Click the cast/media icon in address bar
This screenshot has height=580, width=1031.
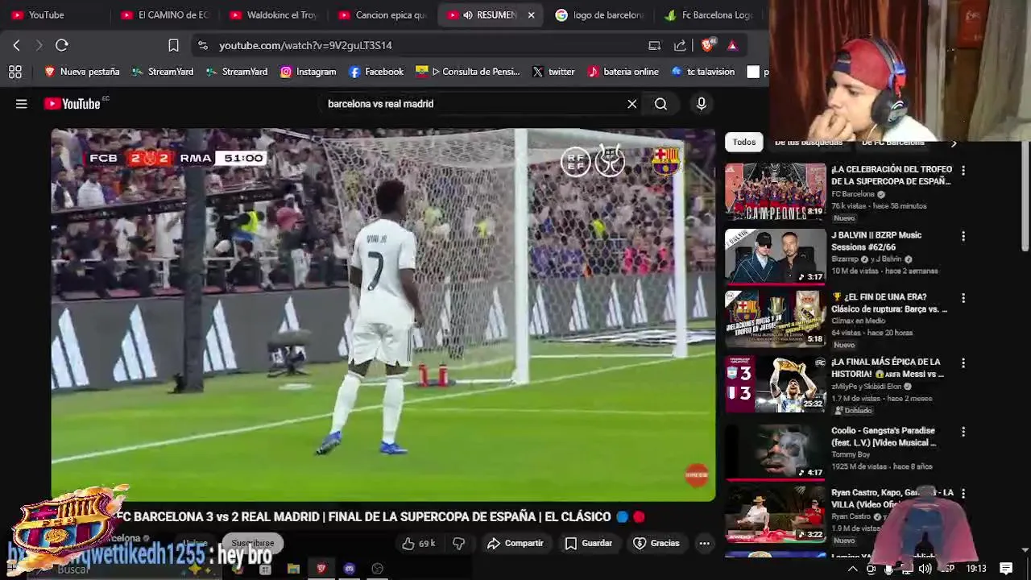pyautogui.click(x=655, y=46)
